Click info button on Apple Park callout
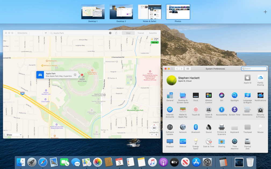Viewport: 271px width, 169px height. tap(75, 75)
